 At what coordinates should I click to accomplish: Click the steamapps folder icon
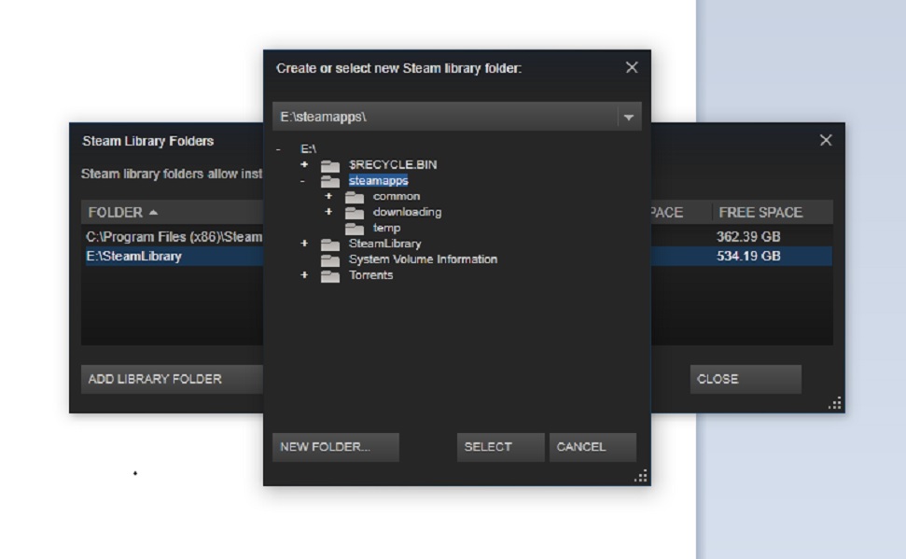click(330, 182)
